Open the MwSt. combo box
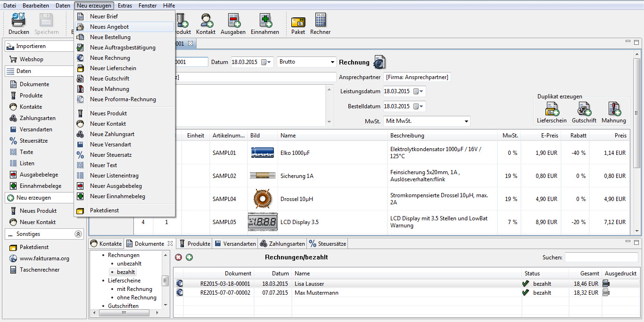This screenshot has height=322, width=644. point(427,121)
